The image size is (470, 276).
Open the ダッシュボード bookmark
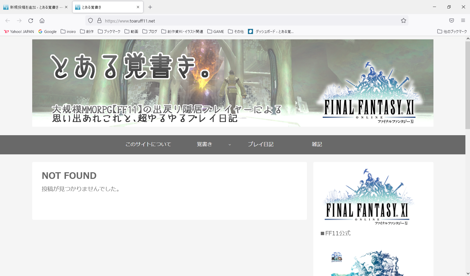[271, 31]
